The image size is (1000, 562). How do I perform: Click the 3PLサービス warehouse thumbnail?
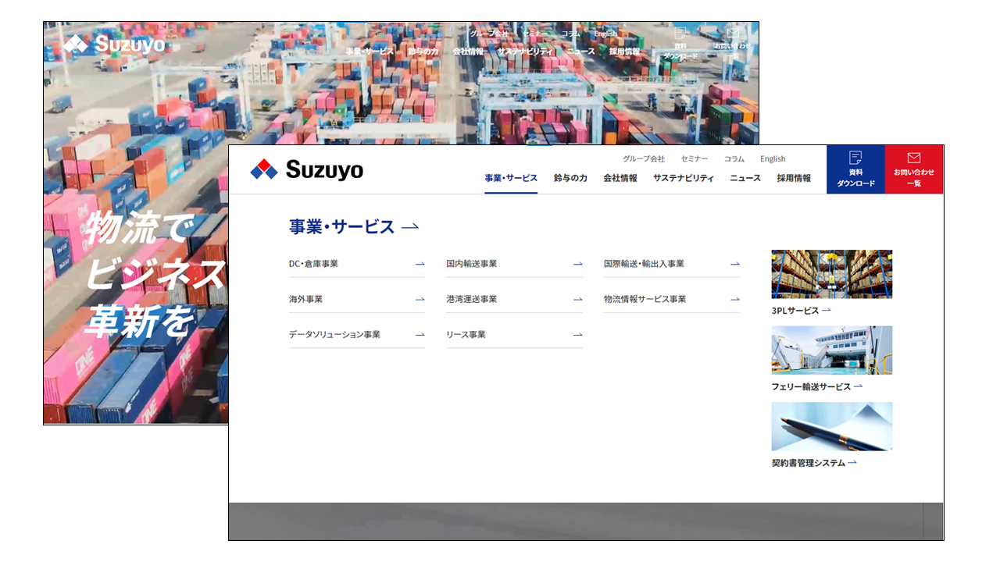coord(831,274)
